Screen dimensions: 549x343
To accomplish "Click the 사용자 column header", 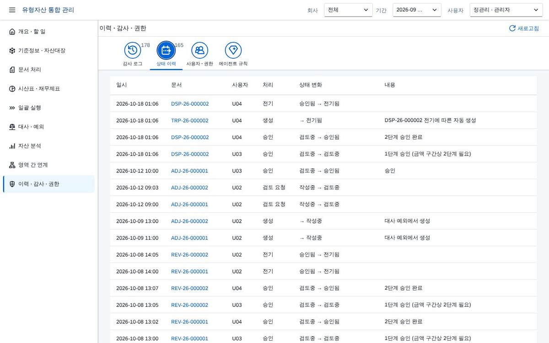I will pos(240,85).
